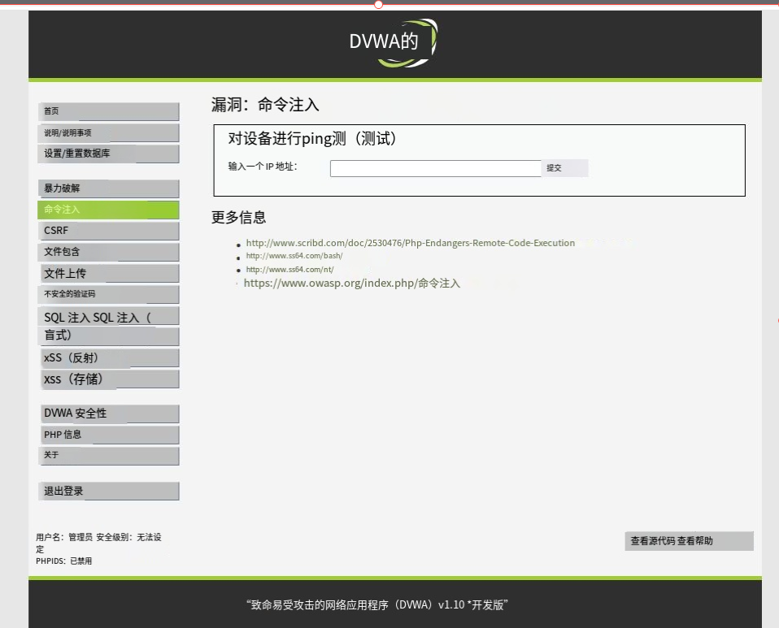Click the 查看源代码 查看帮助 button
The image size is (779, 628).
pos(689,541)
